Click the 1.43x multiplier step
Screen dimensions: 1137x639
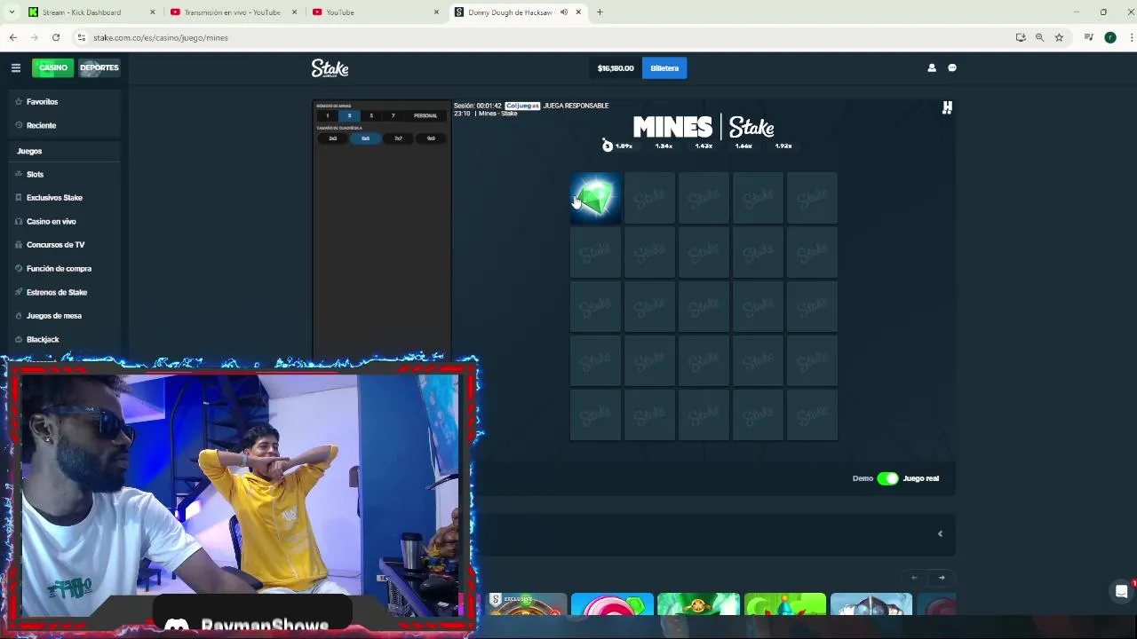(x=704, y=146)
